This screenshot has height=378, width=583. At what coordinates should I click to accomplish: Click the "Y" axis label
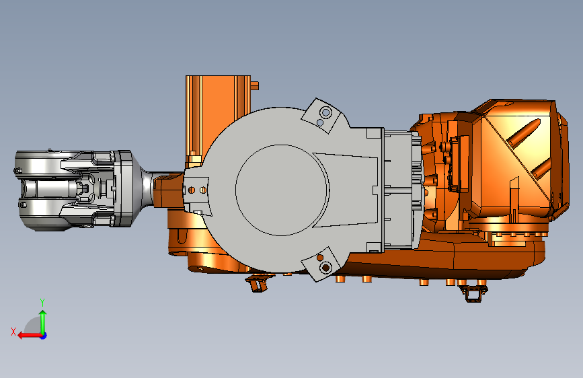42,303
